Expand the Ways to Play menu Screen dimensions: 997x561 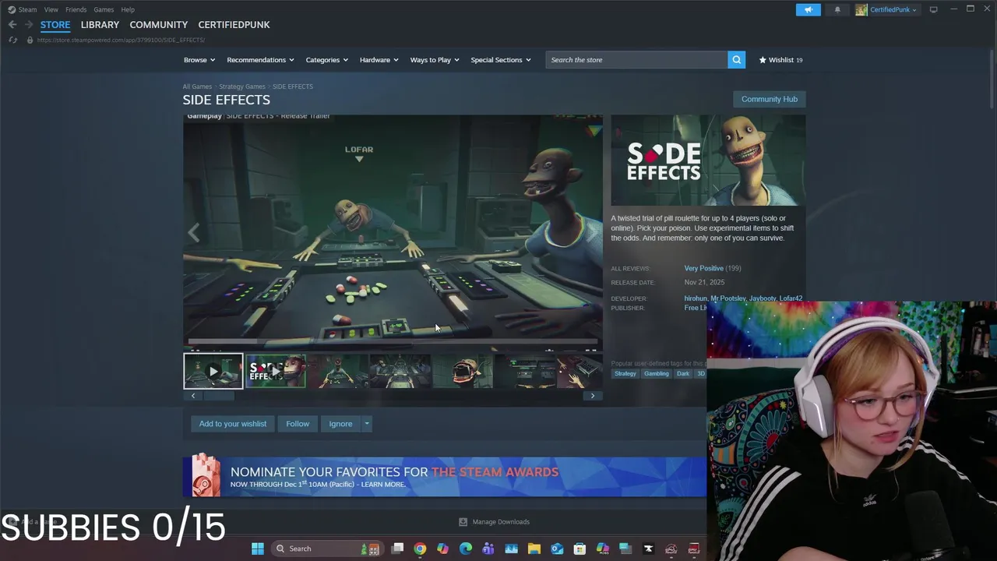435,60
